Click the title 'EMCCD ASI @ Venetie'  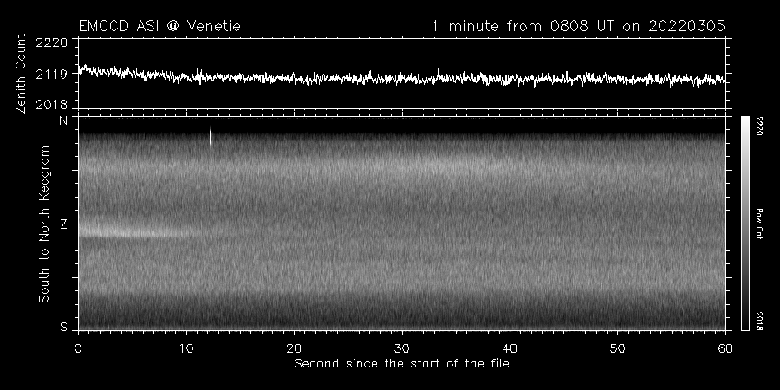(159, 26)
